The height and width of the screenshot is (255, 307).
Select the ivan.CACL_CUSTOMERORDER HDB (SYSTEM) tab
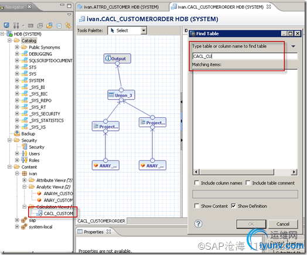[x=217, y=7]
